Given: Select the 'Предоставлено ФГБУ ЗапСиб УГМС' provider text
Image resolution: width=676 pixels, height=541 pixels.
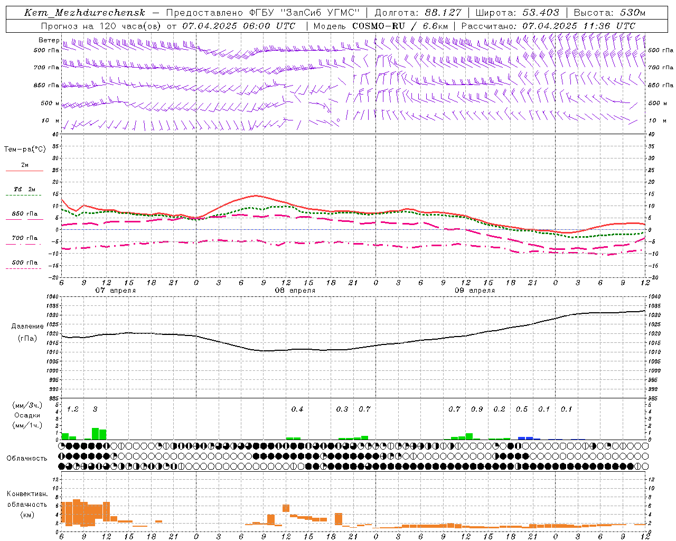Looking at the screenshot, I should pos(263,13).
